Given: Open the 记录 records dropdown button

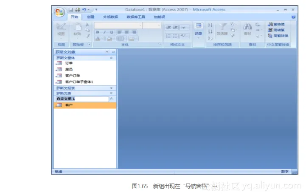Looking at the screenshot, I should [x=198, y=31].
